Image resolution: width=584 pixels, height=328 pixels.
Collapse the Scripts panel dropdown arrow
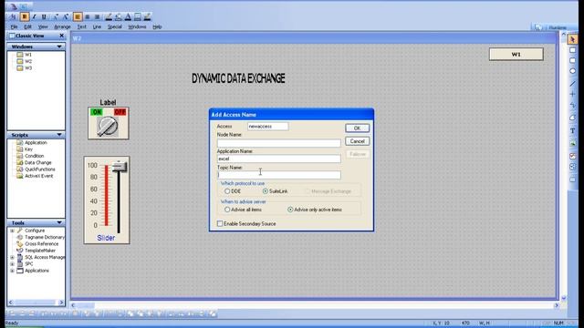59,135
